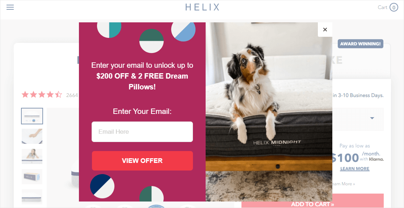The width and height of the screenshot is (404, 208).
Task: Close the email offer popup
Action: point(325,30)
